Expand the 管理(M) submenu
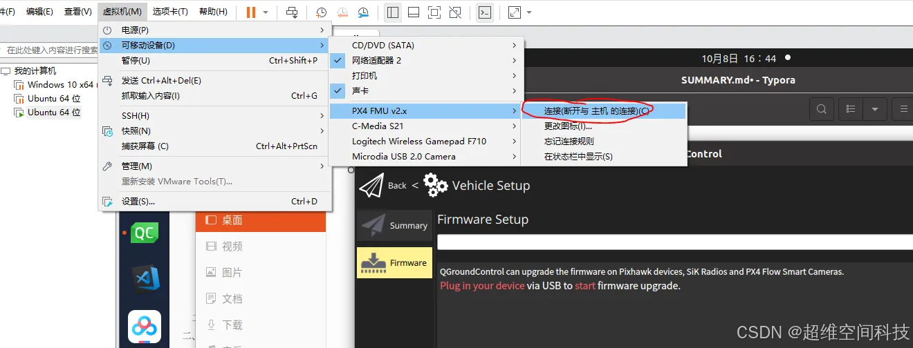This screenshot has width=913, height=348. (x=215, y=166)
